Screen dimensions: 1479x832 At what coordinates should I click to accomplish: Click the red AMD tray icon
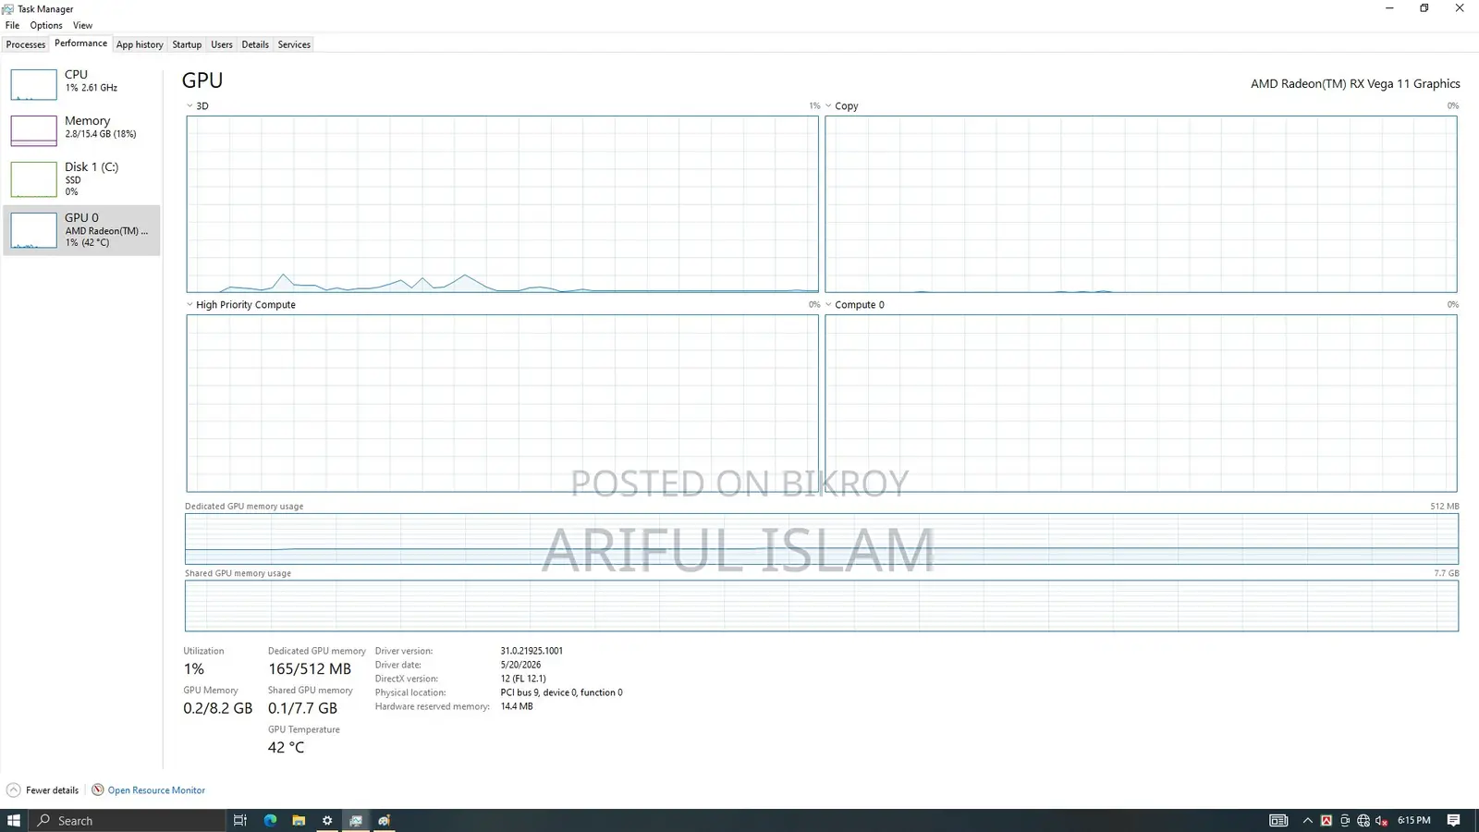[1326, 820]
